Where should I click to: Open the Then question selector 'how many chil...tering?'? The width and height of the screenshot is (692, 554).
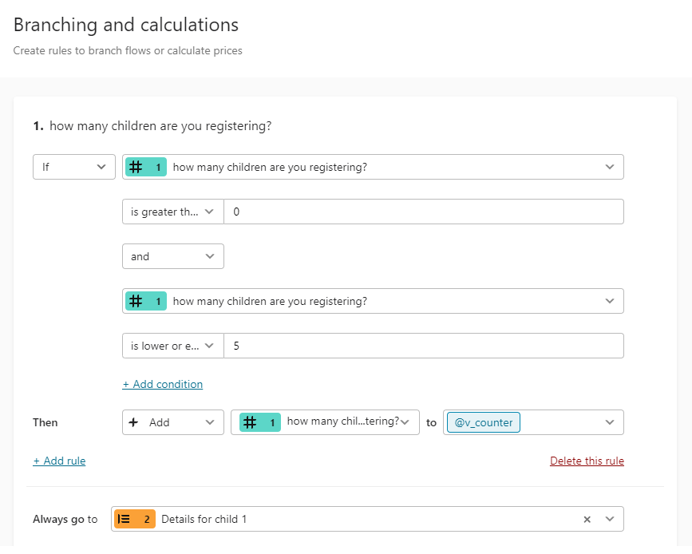(325, 423)
